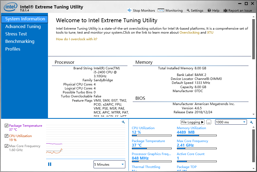Image resolution: width=257 pixels, height=172 pixels.
Task: Pause the monitoring graphs
Action: click(x=50, y=164)
